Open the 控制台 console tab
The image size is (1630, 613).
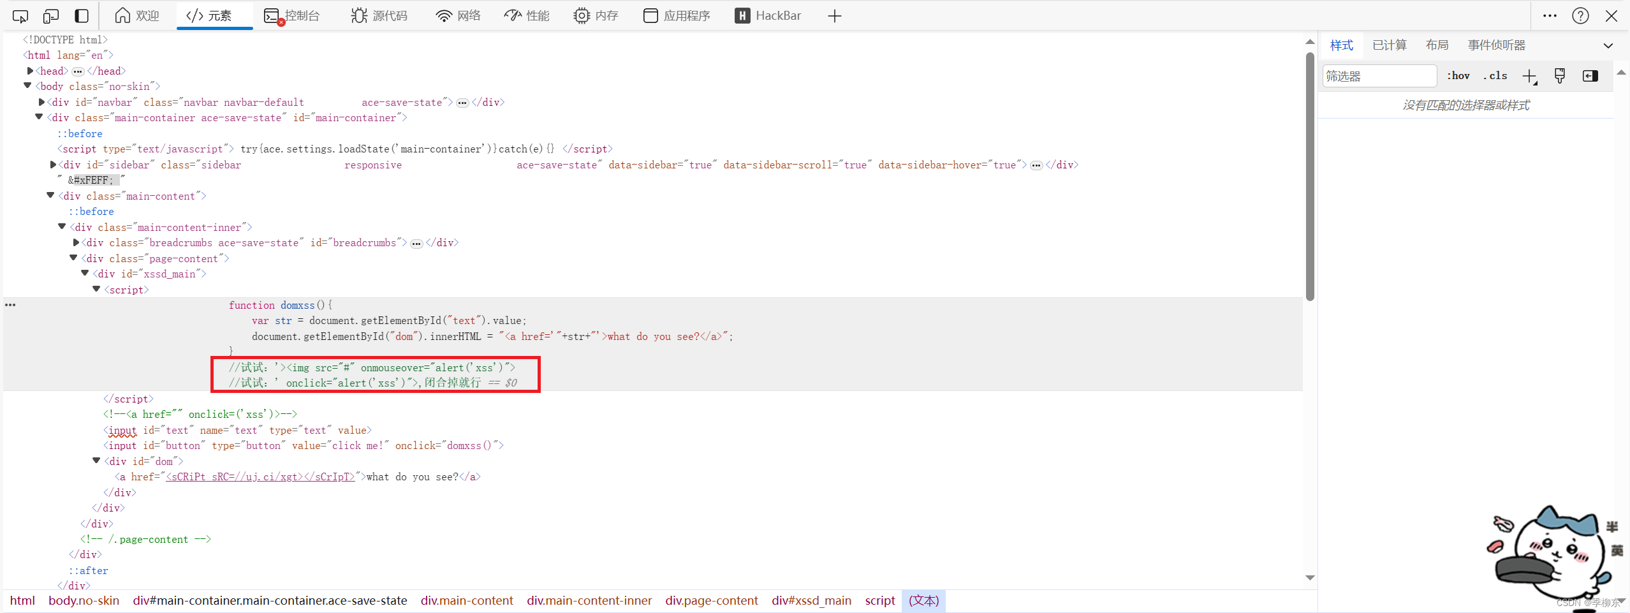tap(291, 16)
